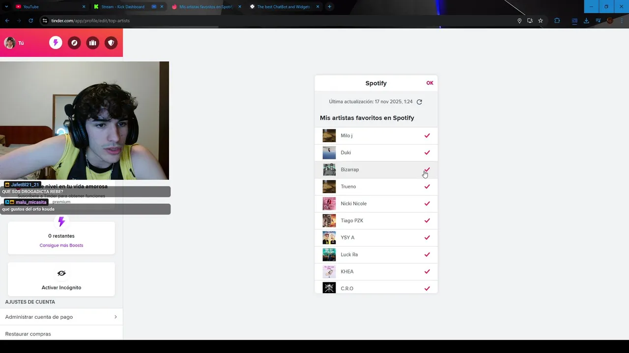
Task: Close the YouTube tab
Action: tap(84, 7)
